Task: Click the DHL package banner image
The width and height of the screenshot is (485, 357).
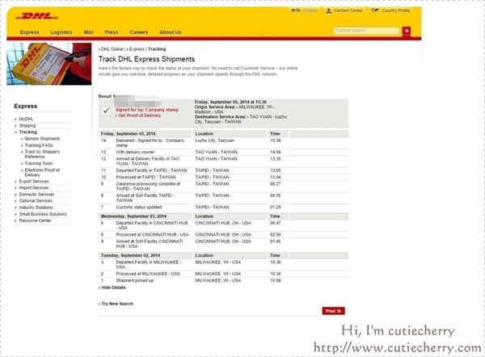Action: pos(48,64)
